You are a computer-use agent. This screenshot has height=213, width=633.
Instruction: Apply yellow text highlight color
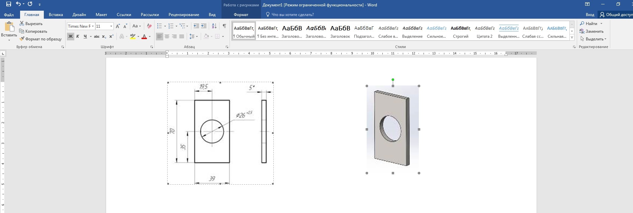tap(133, 36)
